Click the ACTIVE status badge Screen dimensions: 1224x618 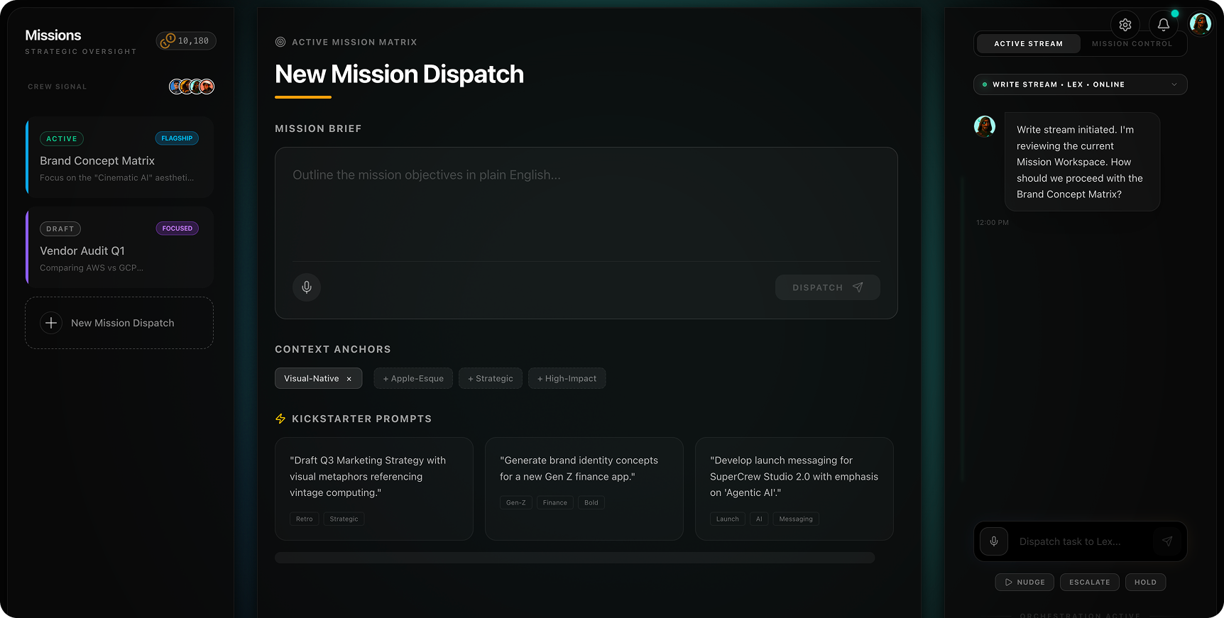[x=62, y=139]
